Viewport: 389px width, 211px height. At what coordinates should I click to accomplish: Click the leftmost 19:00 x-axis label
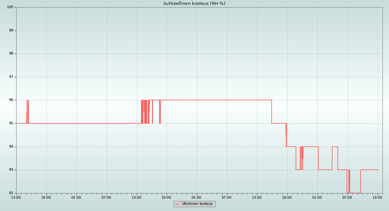coord(46,197)
